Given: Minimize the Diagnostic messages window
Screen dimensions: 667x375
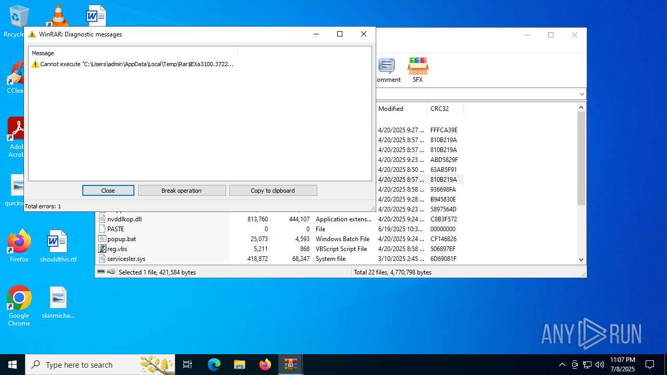Looking at the screenshot, I should point(316,34).
